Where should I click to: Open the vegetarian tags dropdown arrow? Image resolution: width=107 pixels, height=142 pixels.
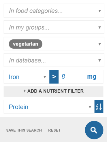click(x=100, y=44)
